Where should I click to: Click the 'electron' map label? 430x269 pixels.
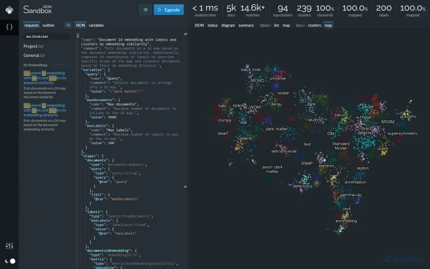326,166
